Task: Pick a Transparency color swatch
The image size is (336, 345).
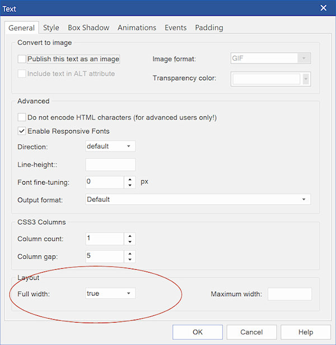Action: [267, 79]
